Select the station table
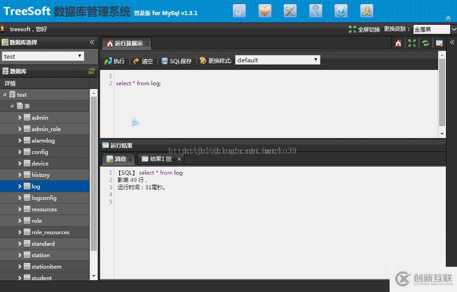The height and width of the screenshot is (292, 457). 45,255
